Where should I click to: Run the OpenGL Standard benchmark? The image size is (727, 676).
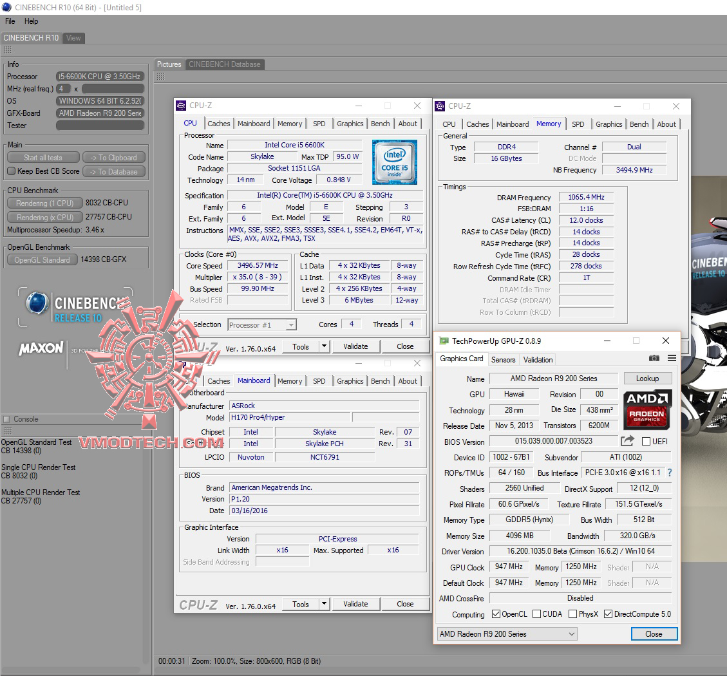pos(42,259)
